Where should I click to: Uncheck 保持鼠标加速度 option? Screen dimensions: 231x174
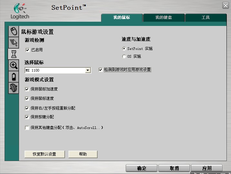tap(27, 89)
